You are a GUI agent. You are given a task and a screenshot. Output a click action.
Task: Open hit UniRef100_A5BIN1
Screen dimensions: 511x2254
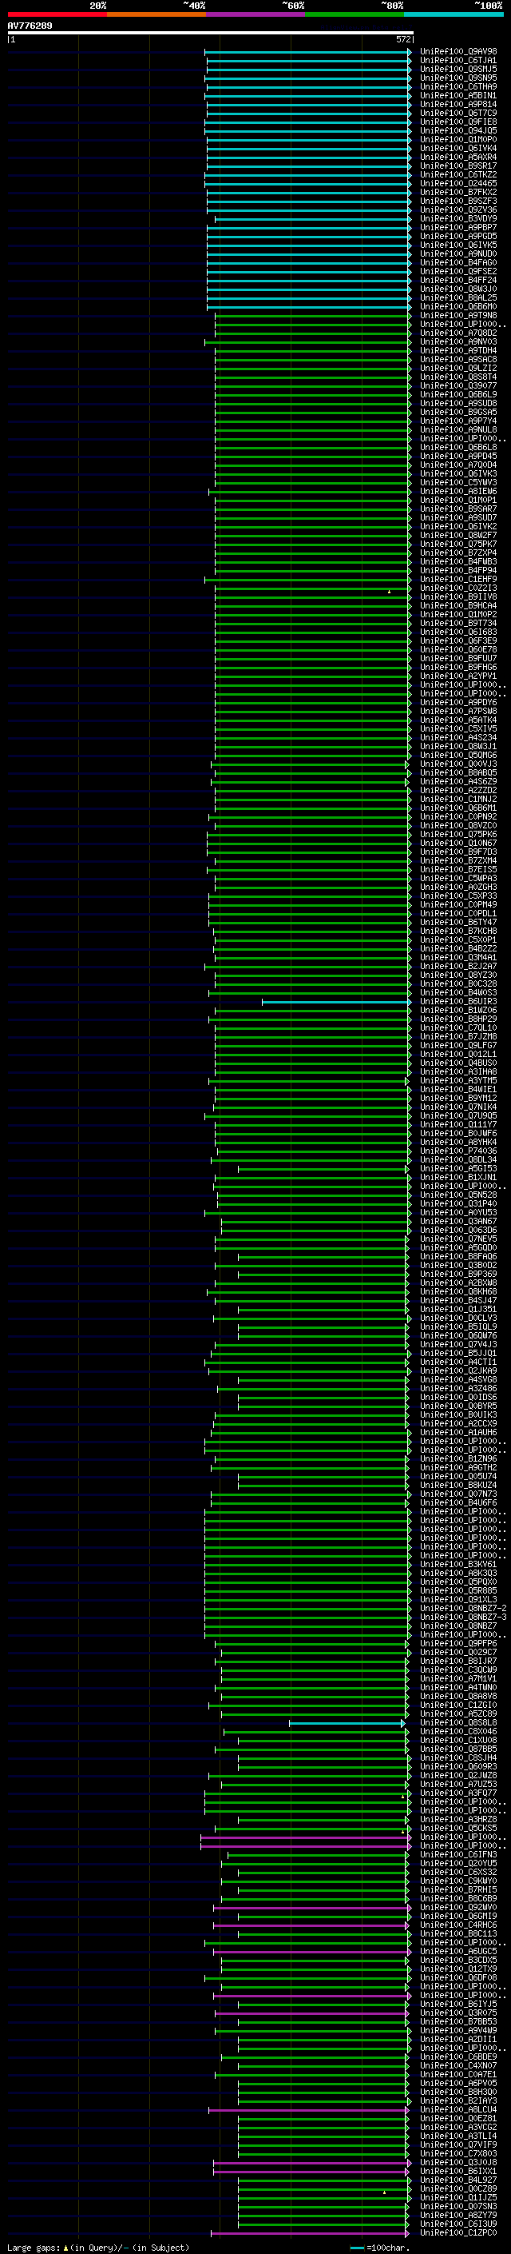(458, 96)
